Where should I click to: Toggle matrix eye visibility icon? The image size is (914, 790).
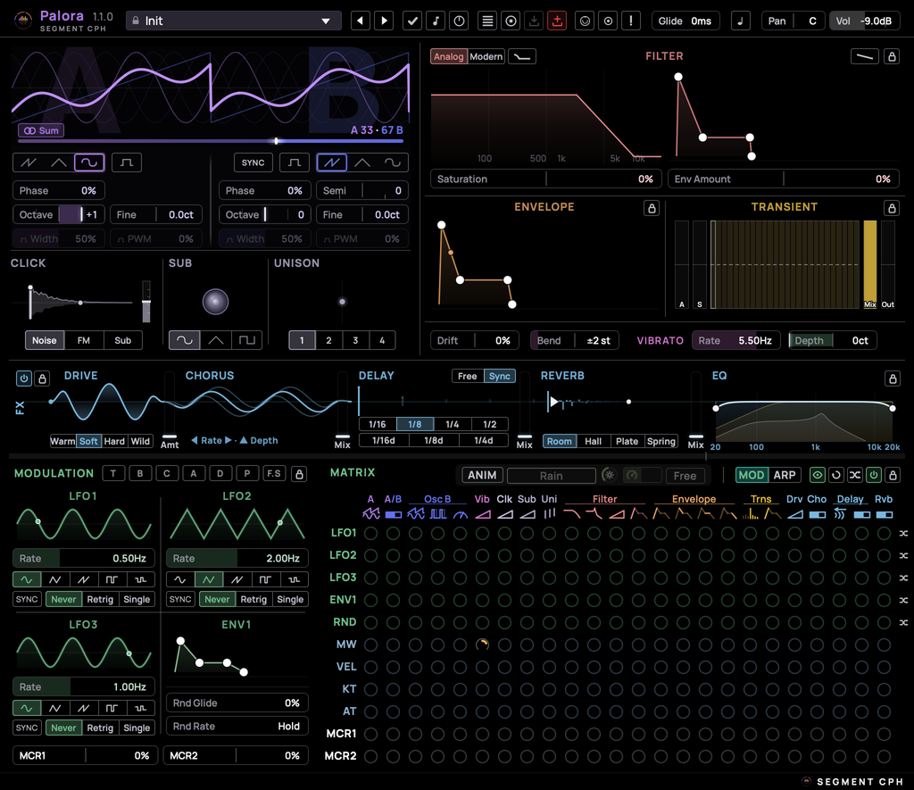tap(818, 475)
